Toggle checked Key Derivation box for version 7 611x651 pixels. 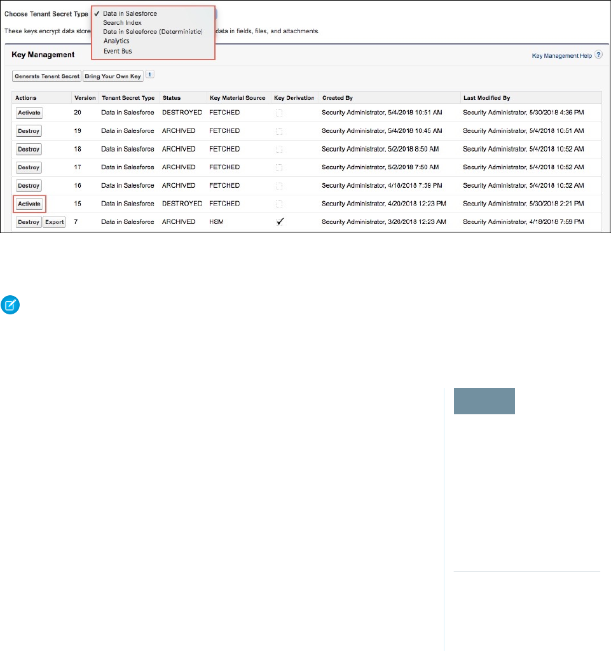(280, 221)
